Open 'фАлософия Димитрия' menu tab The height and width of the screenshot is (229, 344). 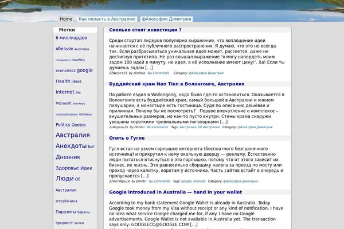tap(166, 19)
